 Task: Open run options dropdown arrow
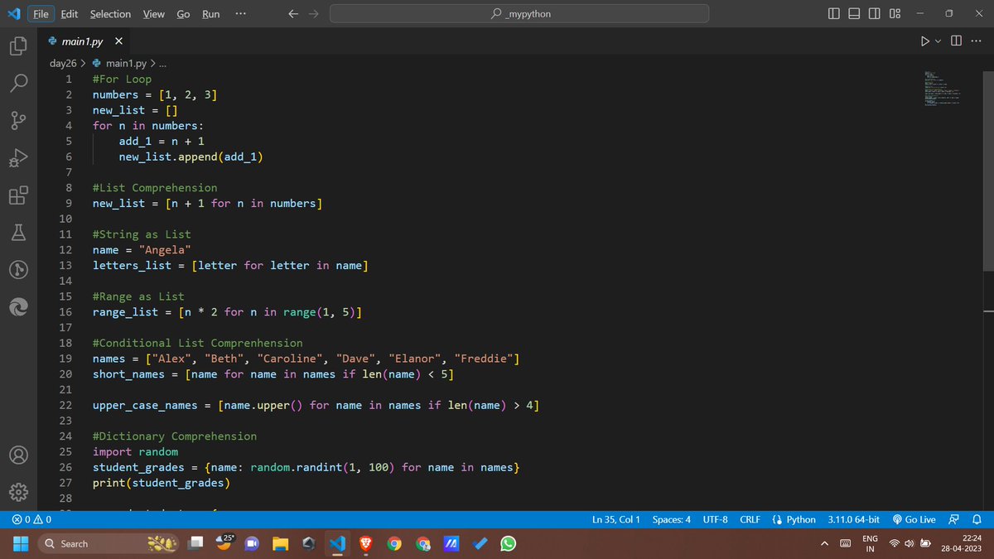(x=939, y=41)
